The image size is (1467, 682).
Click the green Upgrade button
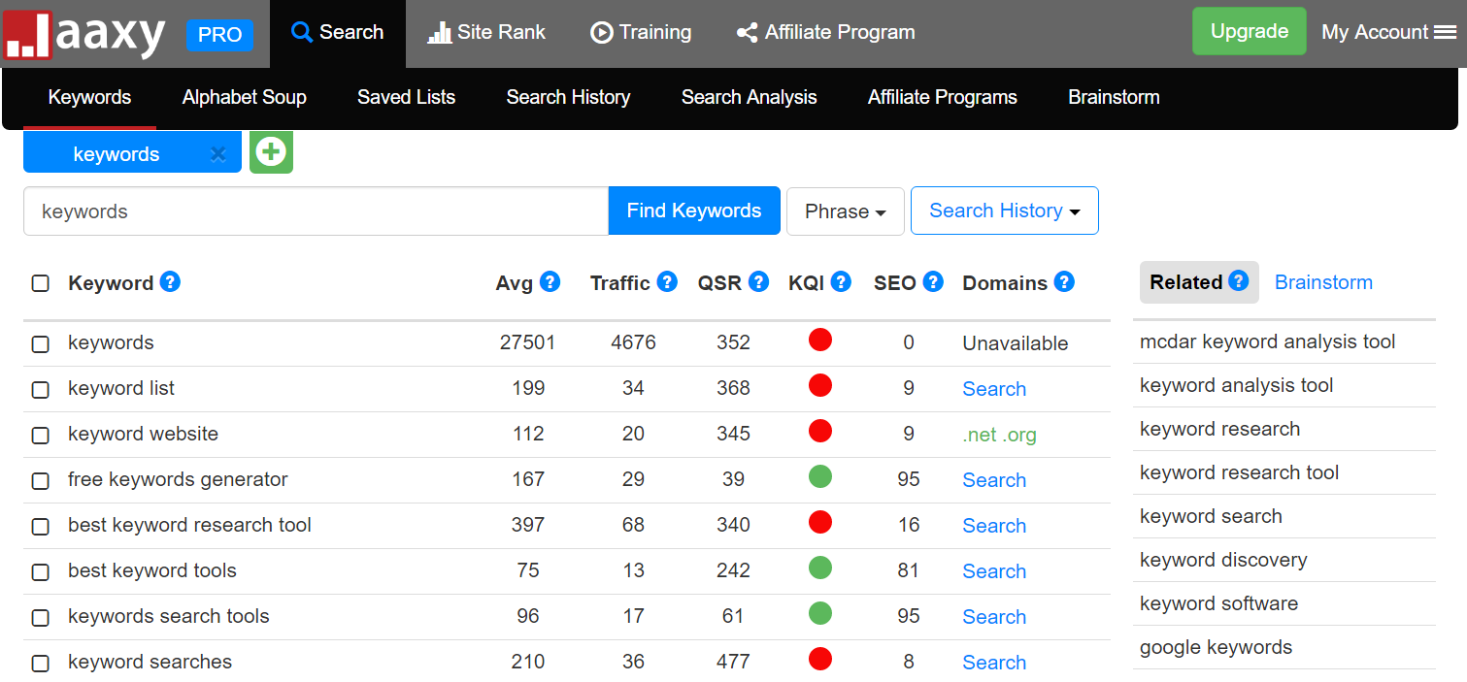click(1250, 31)
